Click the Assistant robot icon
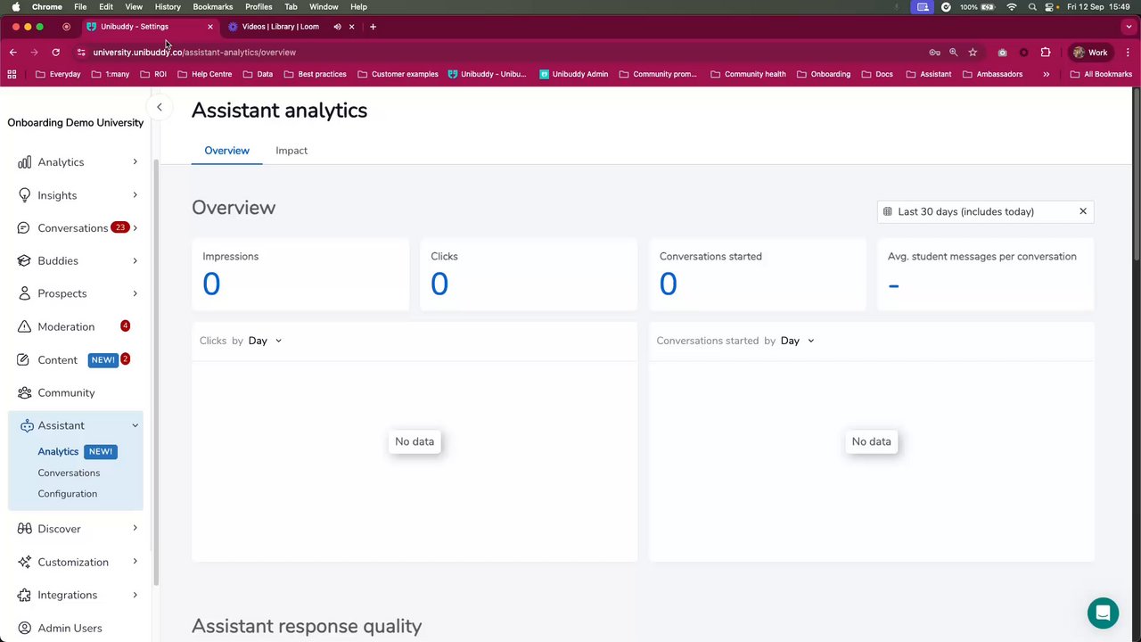The image size is (1141, 642). pos(26,426)
